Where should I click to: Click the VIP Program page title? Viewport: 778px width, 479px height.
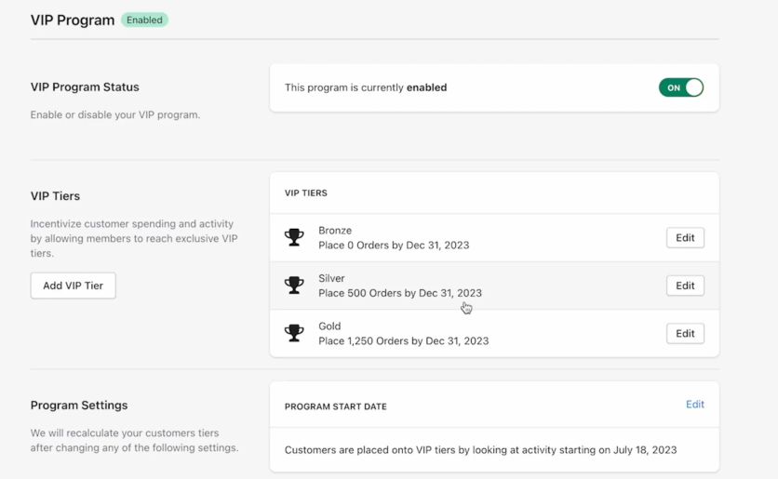[73, 20]
